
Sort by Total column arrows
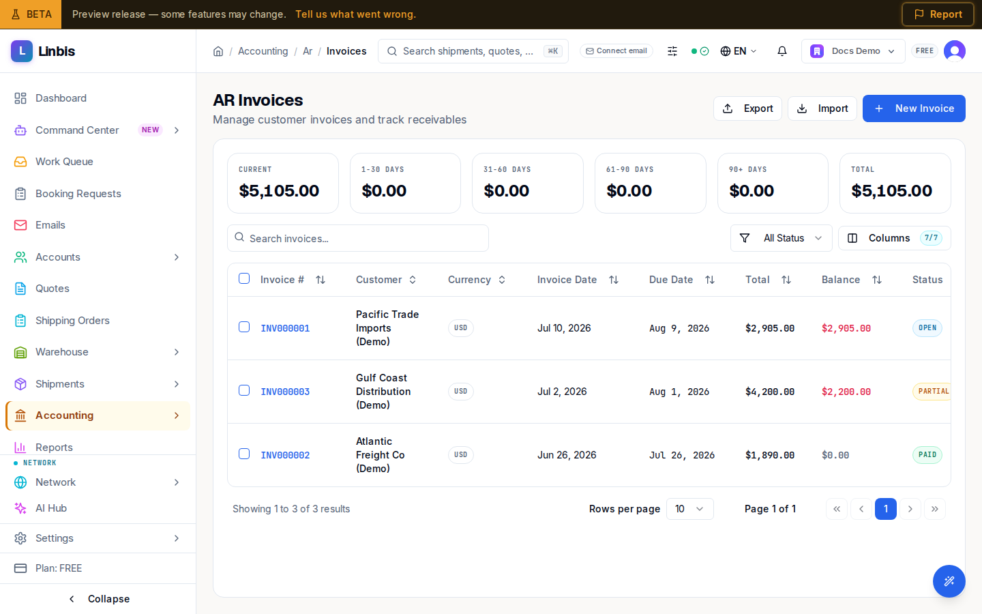[x=786, y=280]
